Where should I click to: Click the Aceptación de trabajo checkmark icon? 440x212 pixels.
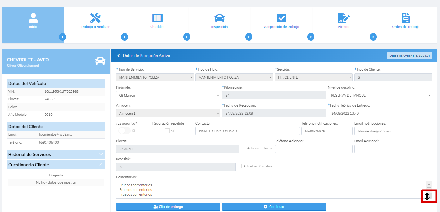click(x=282, y=18)
